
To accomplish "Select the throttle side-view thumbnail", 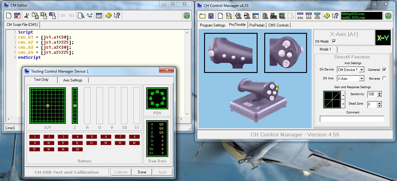I will pyautogui.click(x=231, y=53).
